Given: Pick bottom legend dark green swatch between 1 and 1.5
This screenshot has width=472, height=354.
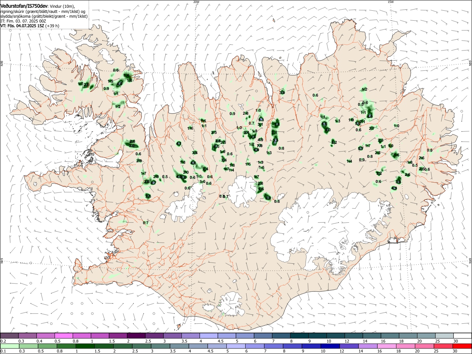Looking at the screenshot, I should (86, 346).
